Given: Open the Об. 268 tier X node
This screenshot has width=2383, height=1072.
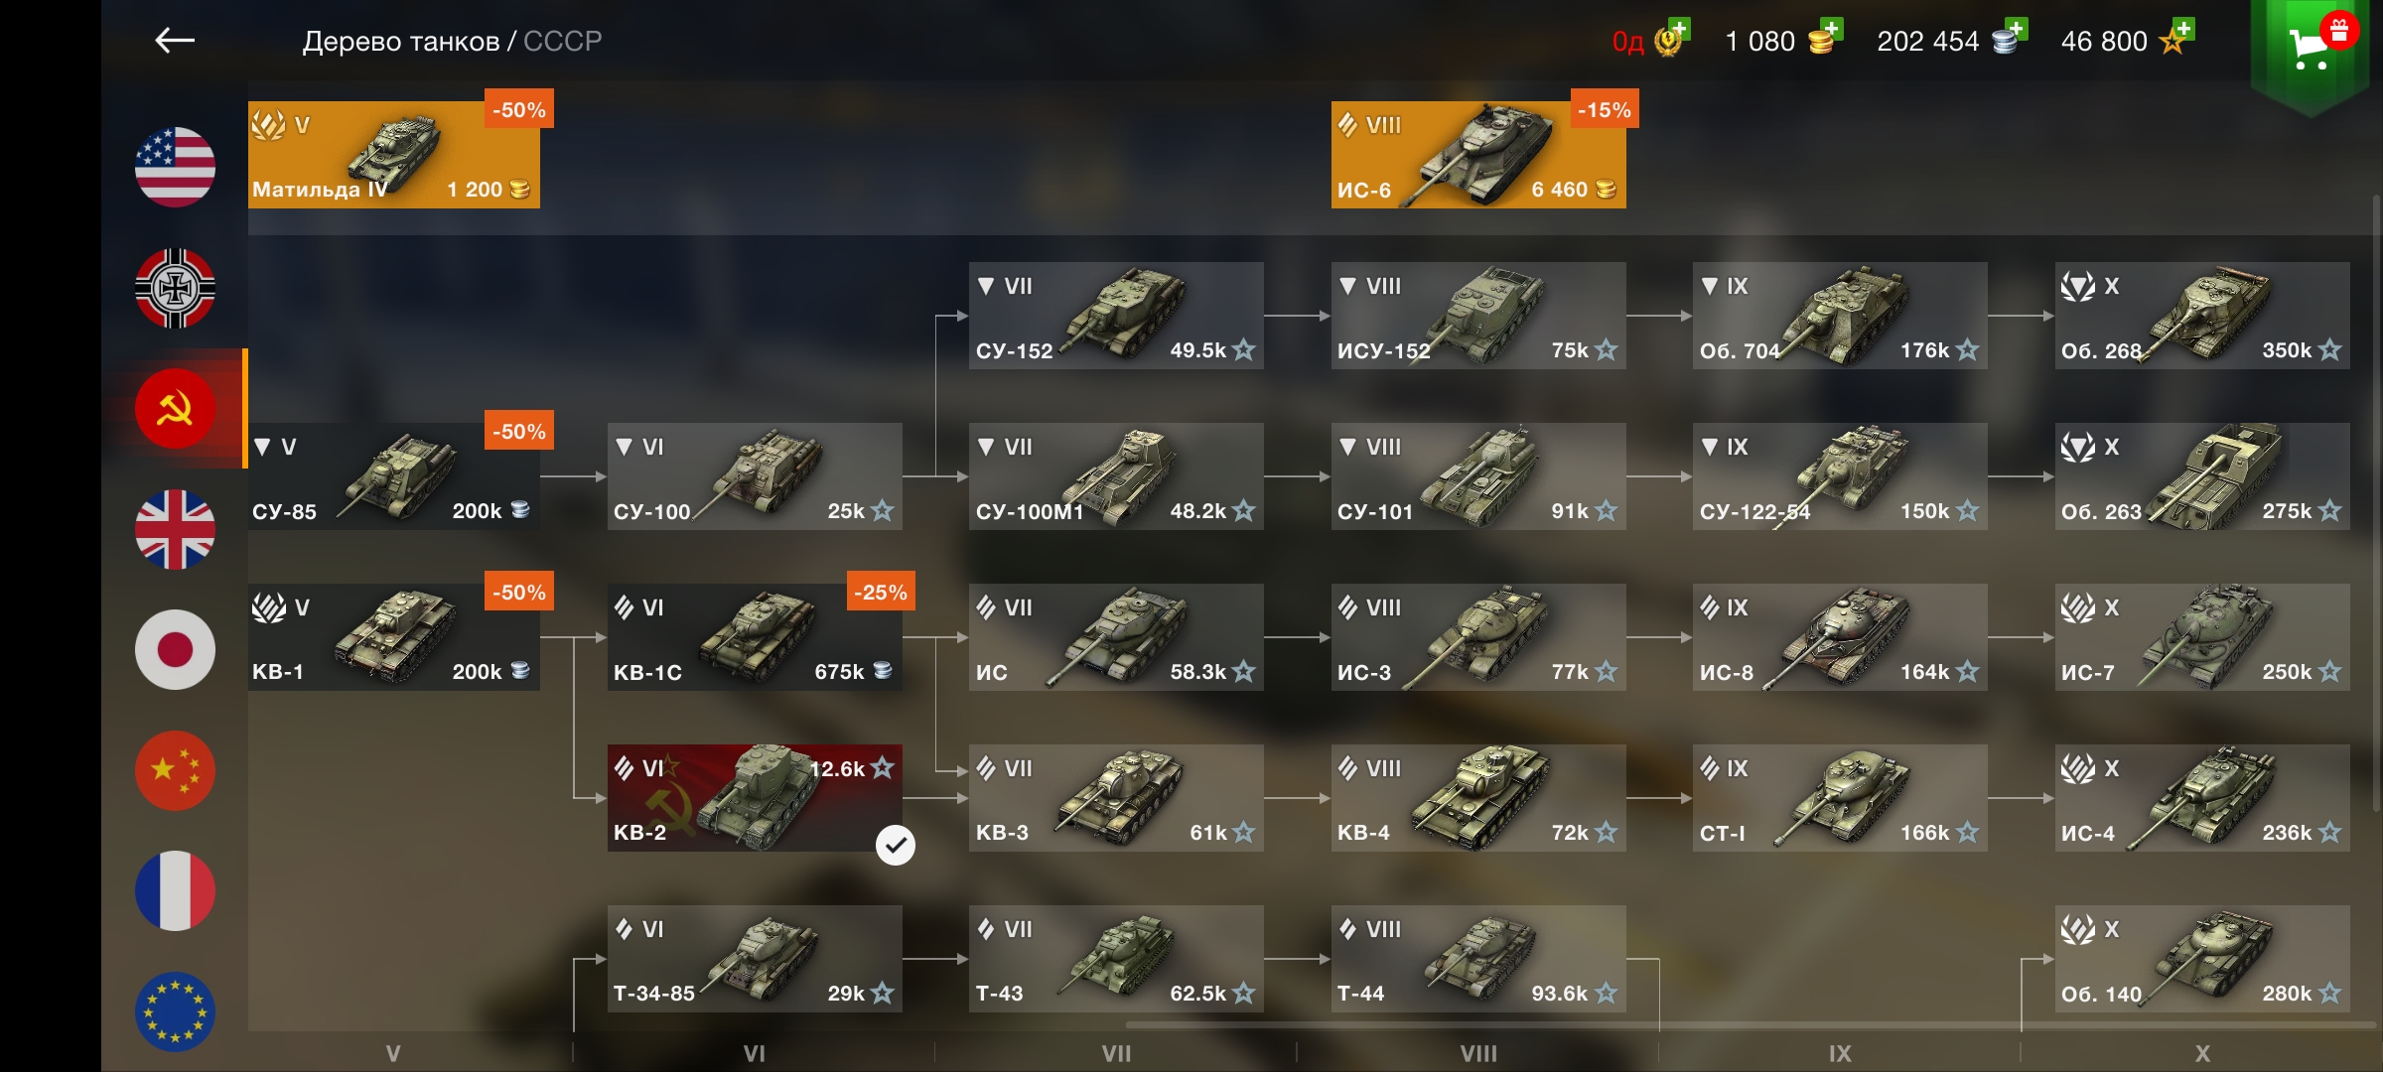Looking at the screenshot, I should click(x=2202, y=316).
